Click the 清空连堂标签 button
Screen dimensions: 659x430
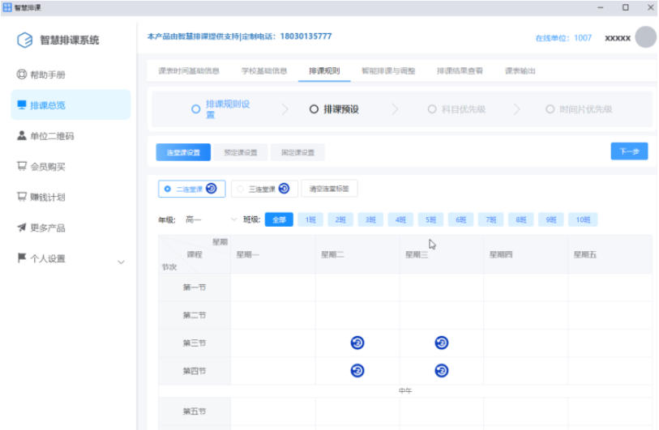coord(329,189)
